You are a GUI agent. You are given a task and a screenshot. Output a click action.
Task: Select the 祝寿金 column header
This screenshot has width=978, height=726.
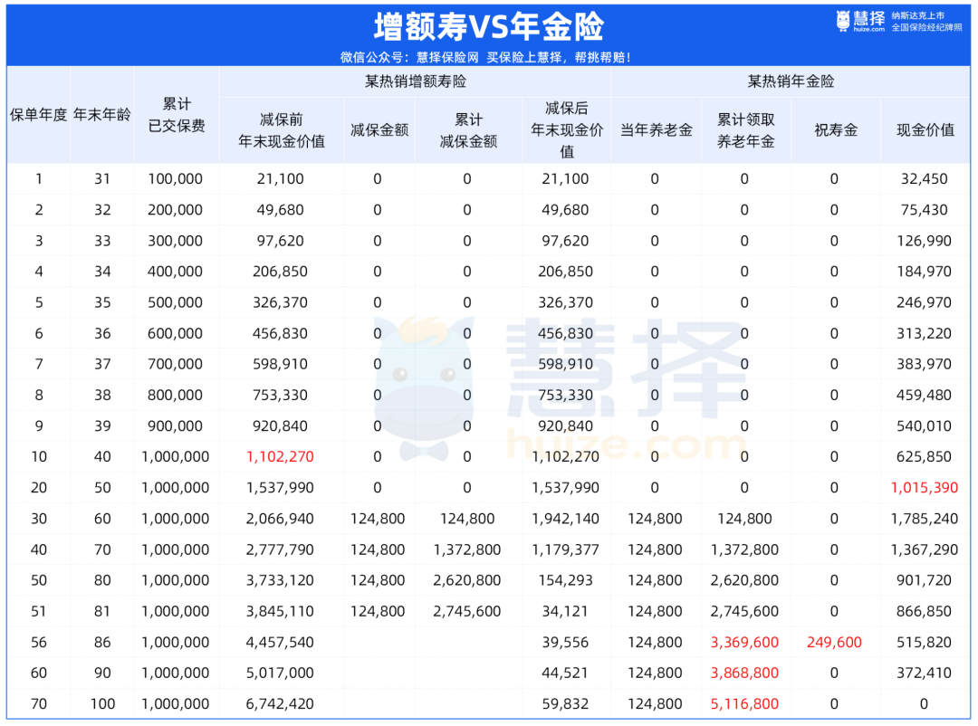pyautogui.click(x=835, y=129)
